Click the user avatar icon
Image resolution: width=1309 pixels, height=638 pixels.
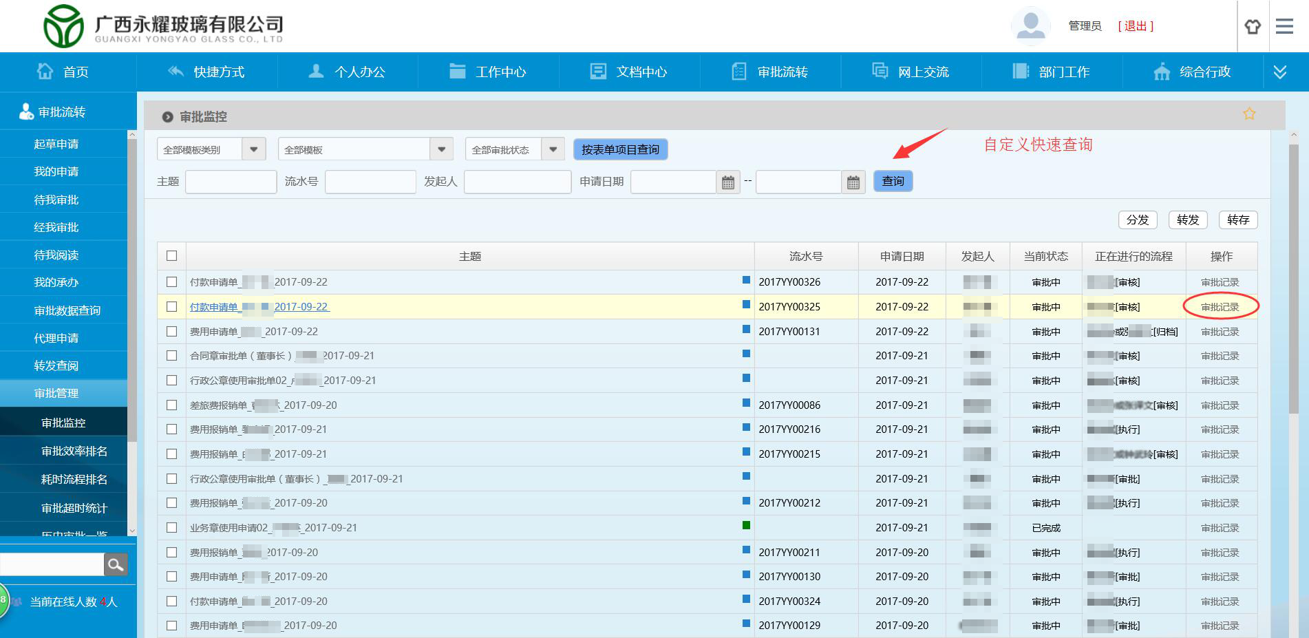(1030, 27)
